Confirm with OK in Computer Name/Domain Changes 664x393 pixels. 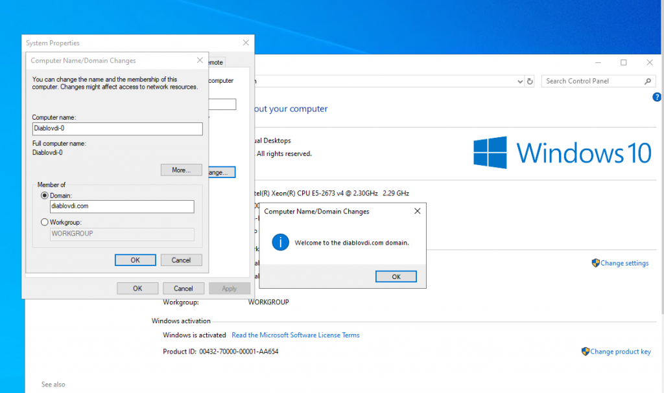pos(135,260)
